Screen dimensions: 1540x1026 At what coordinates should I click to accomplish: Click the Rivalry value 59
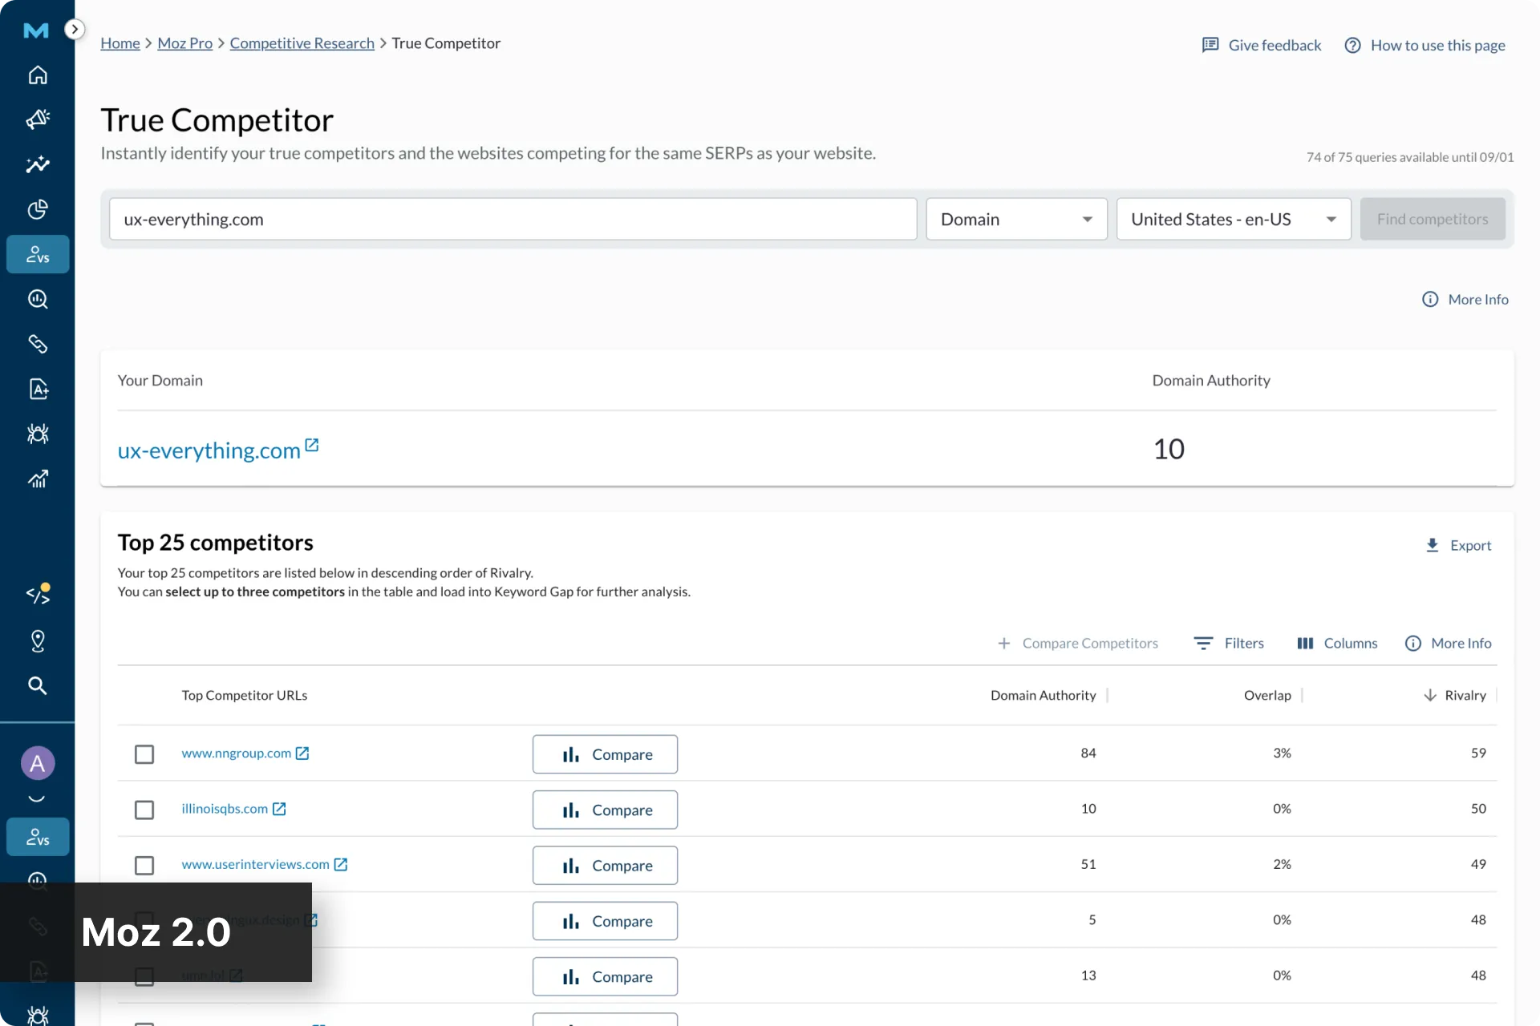click(1478, 753)
